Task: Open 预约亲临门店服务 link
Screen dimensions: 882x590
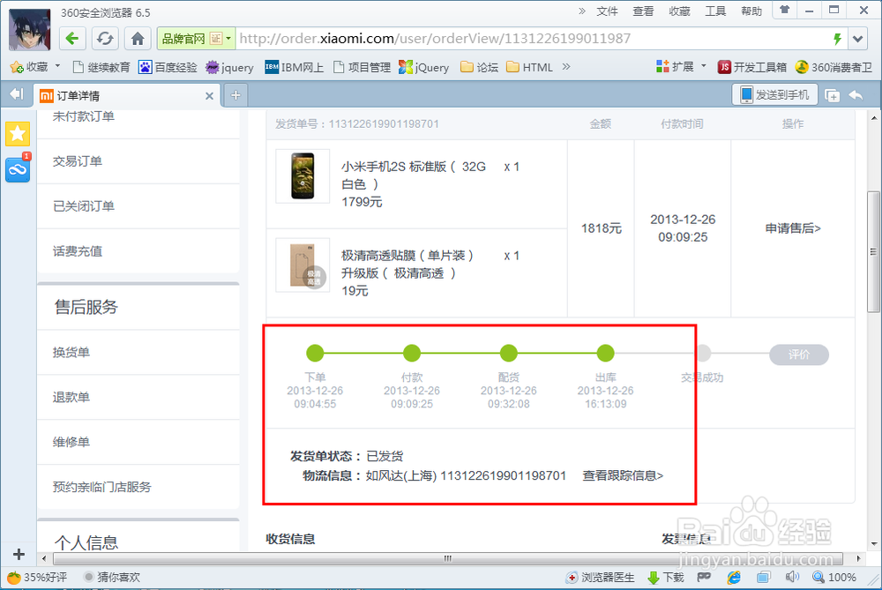Action: [101, 487]
